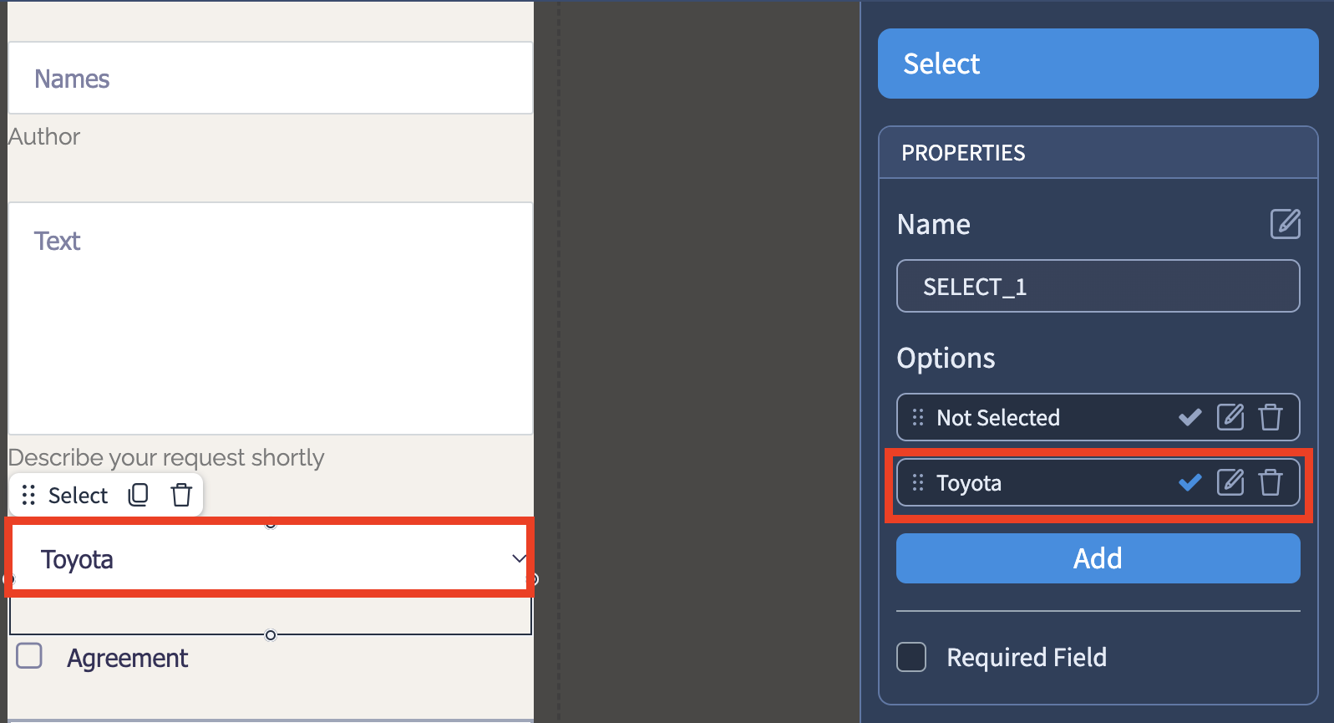The width and height of the screenshot is (1334, 723).
Task: Grab Toyota option reorder handle
Action: click(x=918, y=482)
